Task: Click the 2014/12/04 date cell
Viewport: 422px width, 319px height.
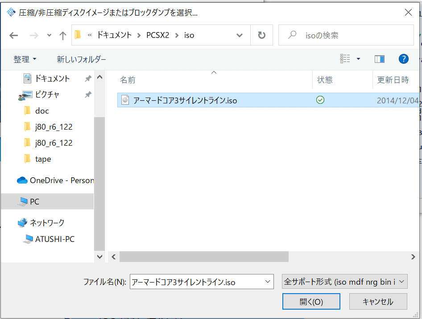Action: (x=397, y=101)
